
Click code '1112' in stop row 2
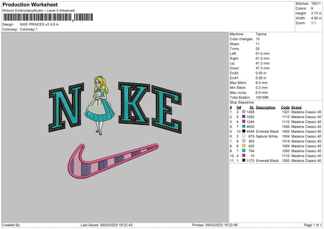point(286,117)
